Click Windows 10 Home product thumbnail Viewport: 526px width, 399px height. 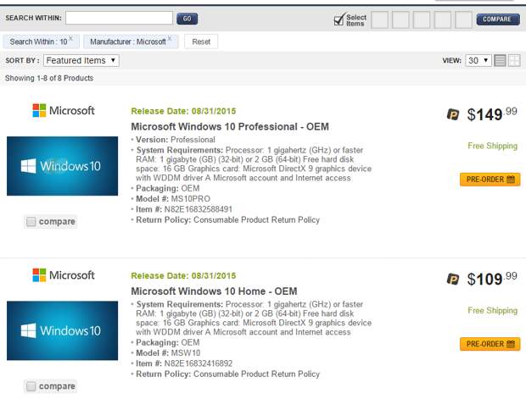[63, 330]
